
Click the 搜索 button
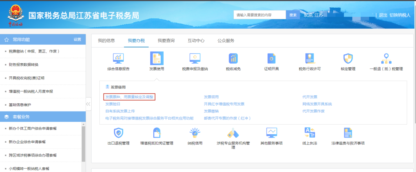pos(293,15)
